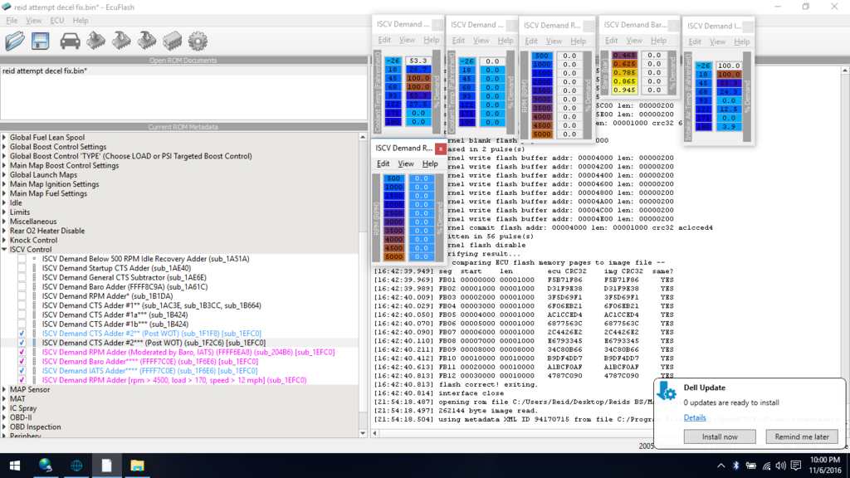Expand the OBD Inspection category
This screenshot has height=478, width=850.
4,427
